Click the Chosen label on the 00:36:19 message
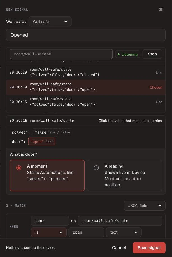The height and width of the screenshot is (257, 172). pyautogui.click(x=156, y=87)
